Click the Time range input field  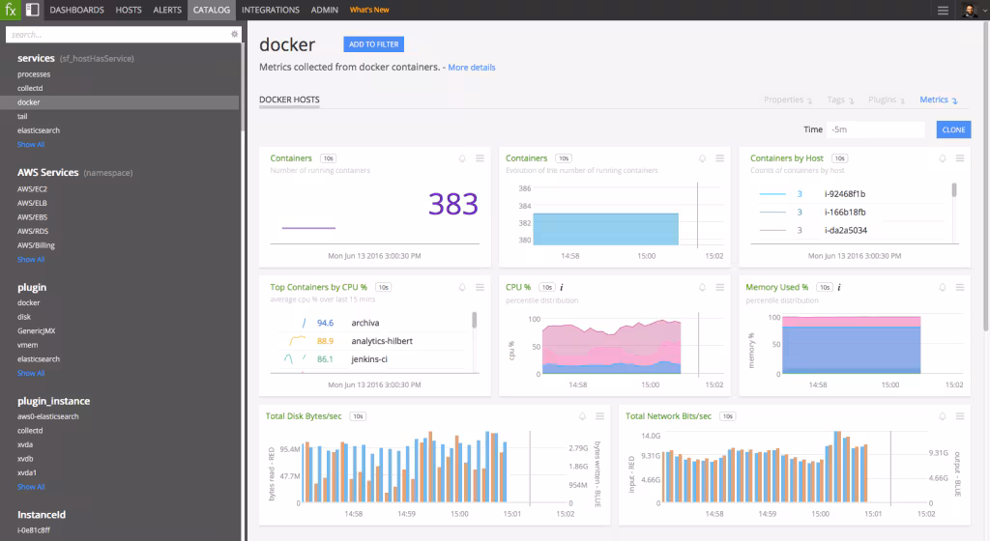tap(876, 129)
